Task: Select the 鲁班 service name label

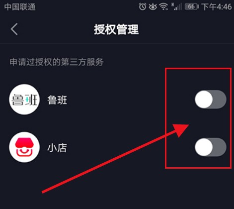Action: [57, 100]
